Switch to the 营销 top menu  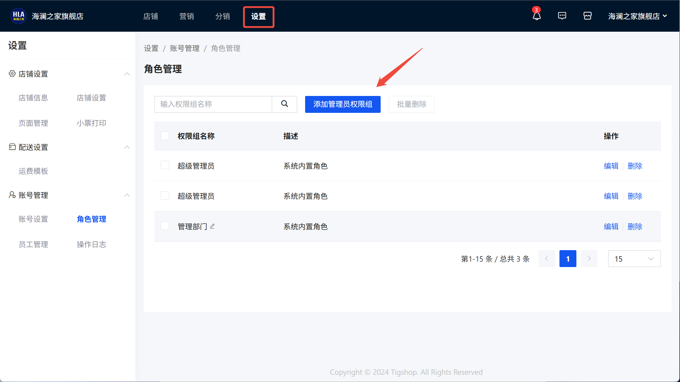[x=186, y=16]
